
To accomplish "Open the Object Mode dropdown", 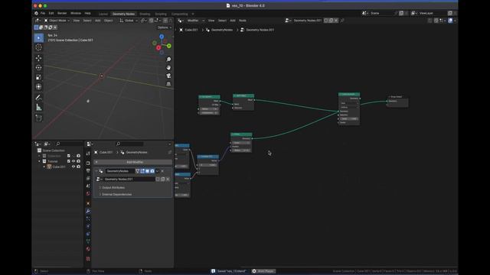I will pyautogui.click(x=57, y=21).
